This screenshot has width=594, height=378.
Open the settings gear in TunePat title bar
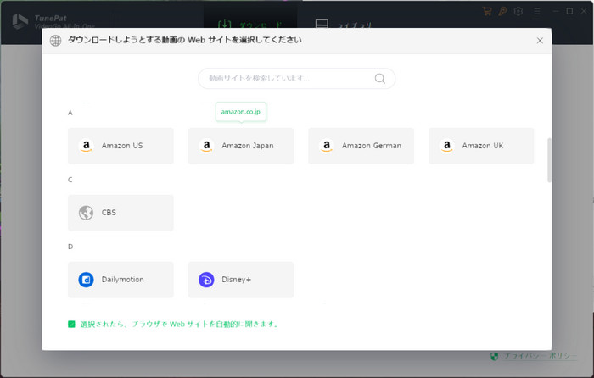pos(518,11)
